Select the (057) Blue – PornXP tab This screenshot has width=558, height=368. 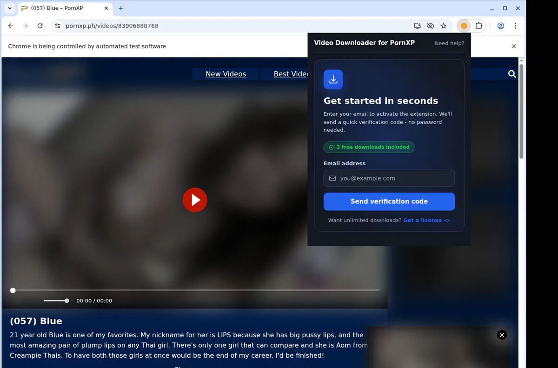(64, 8)
